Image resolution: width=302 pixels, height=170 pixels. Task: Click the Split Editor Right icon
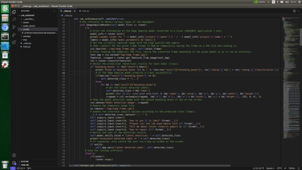click(x=294, y=11)
